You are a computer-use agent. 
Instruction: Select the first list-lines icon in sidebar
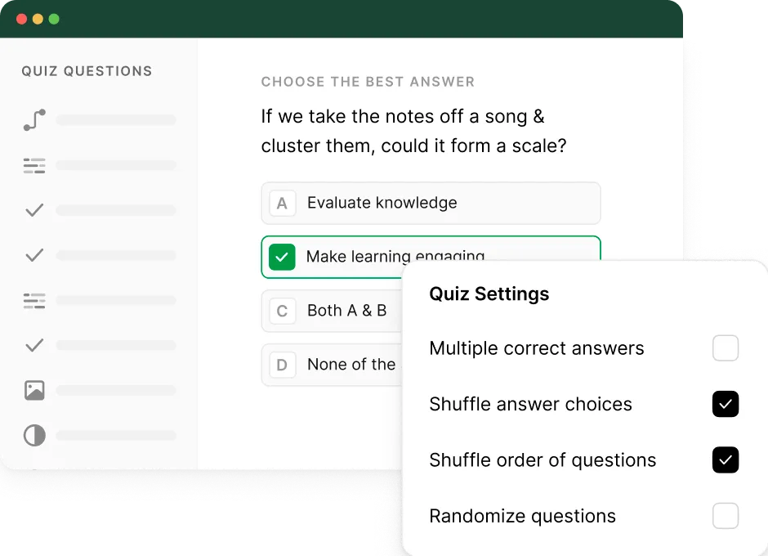34,166
